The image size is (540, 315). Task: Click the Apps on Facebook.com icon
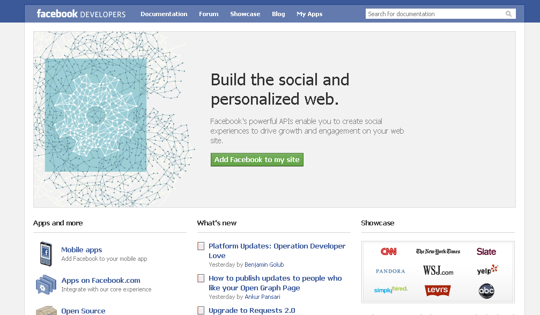[x=46, y=284]
